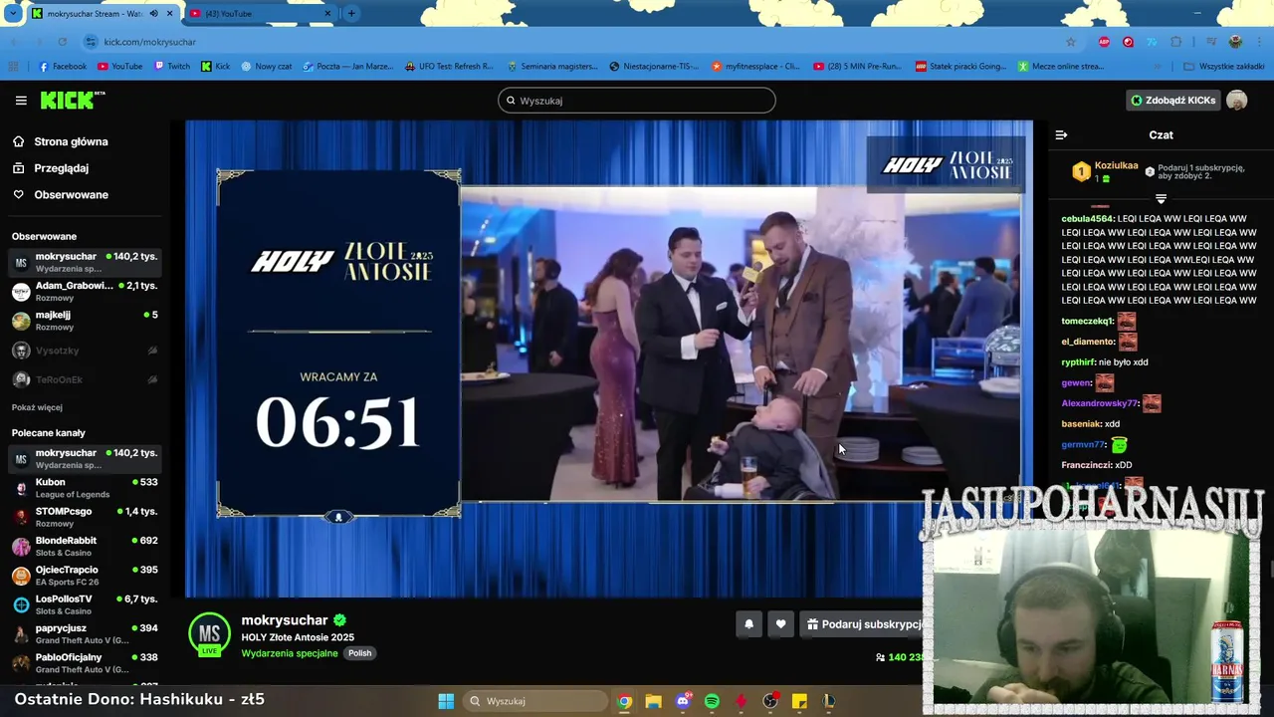Click cebula4564 username in chat
This screenshot has height=717, width=1274.
(x=1088, y=219)
